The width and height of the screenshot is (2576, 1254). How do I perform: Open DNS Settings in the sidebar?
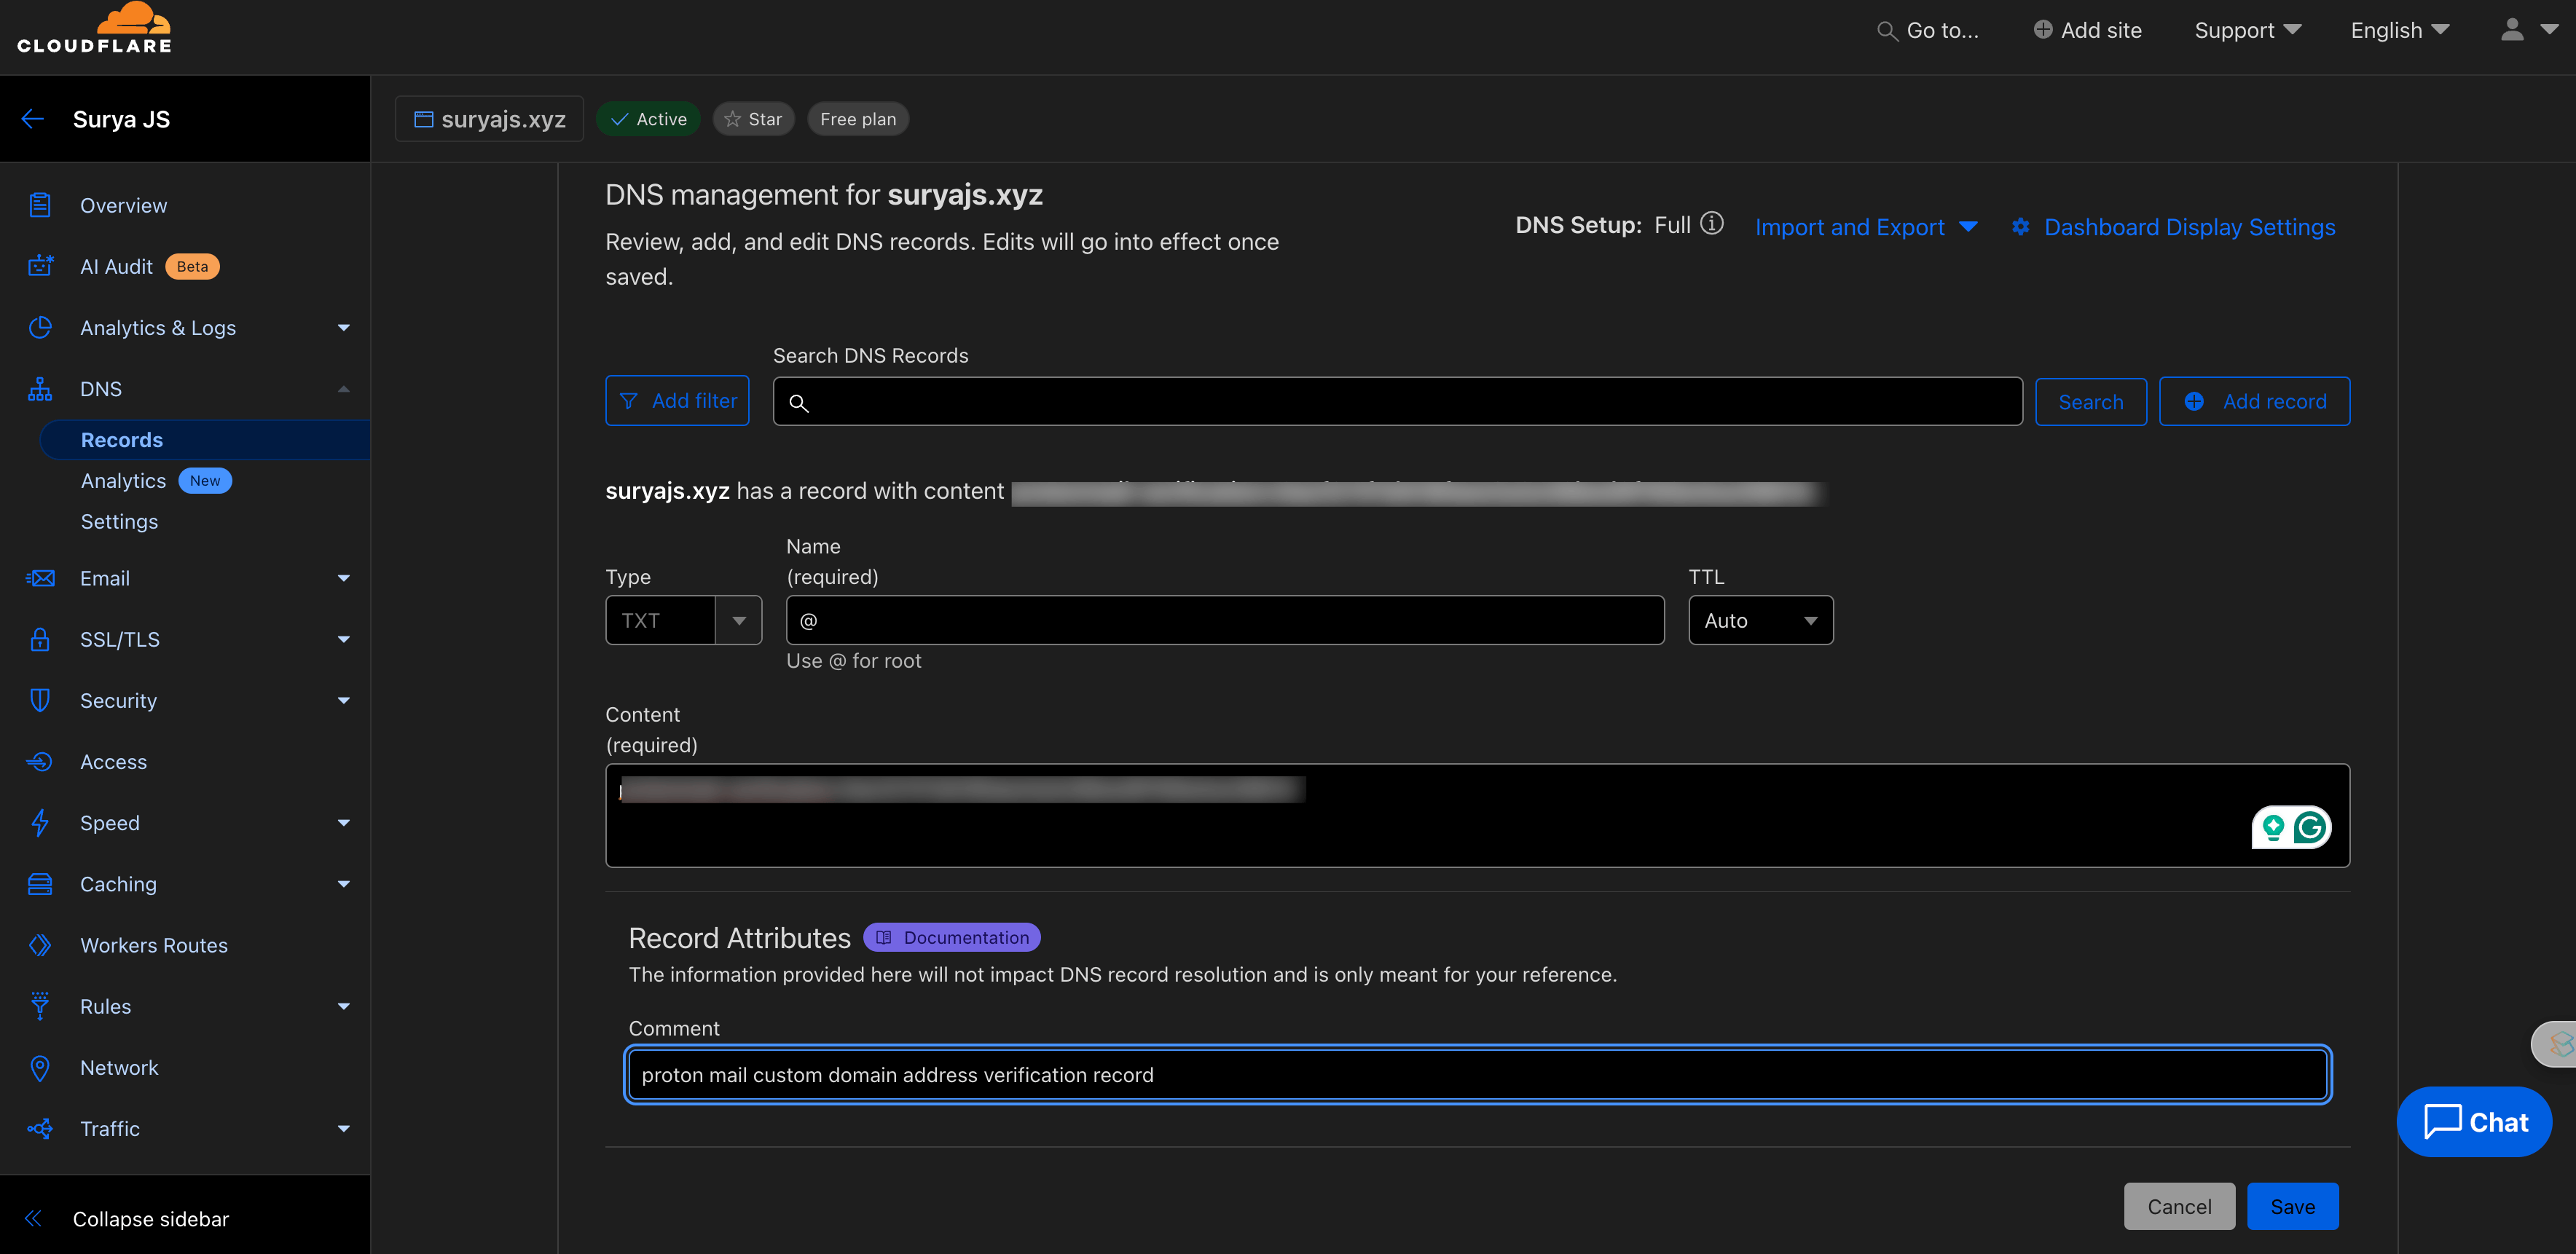tap(119, 522)
